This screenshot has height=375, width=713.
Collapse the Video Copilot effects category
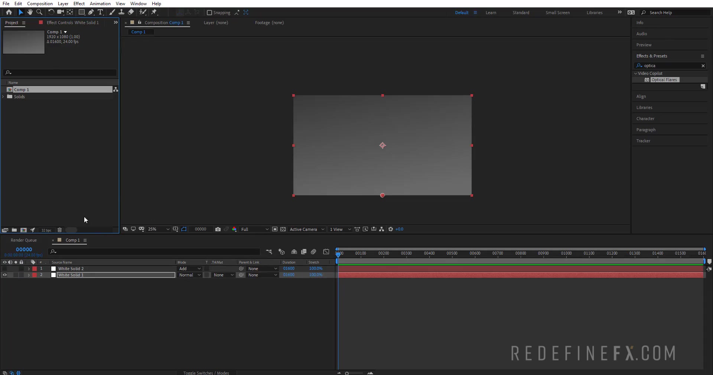click(636, 73)
